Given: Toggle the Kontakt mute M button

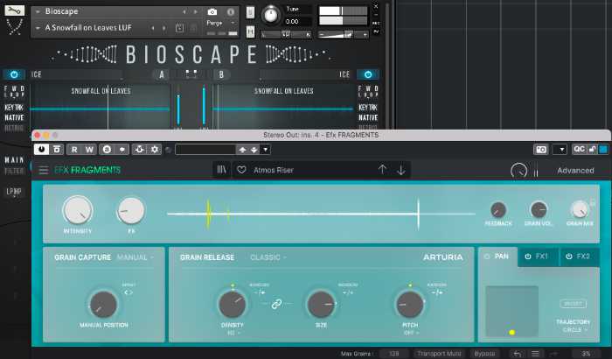Looking at the screenshot, I should point(250,31).
